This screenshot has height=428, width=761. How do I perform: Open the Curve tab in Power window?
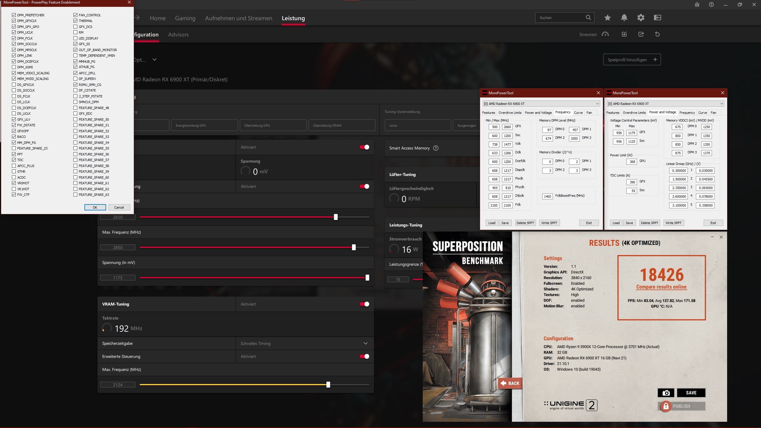[x=702, y=113]
